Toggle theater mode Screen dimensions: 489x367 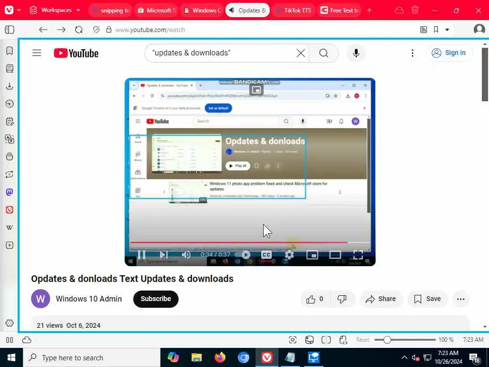[335, 255]
